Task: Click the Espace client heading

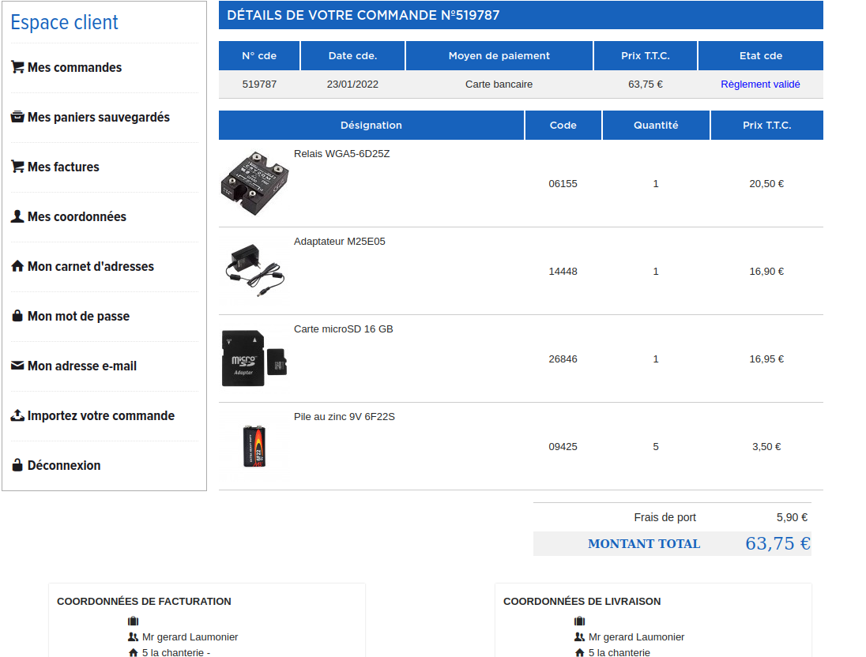Action: [x=64, y=22]
